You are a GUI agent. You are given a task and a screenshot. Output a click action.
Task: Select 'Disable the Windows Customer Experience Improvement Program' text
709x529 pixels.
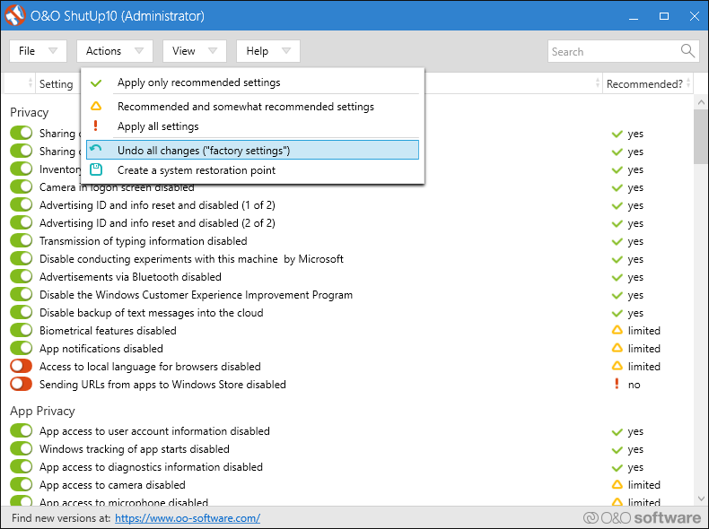(196, 295)
